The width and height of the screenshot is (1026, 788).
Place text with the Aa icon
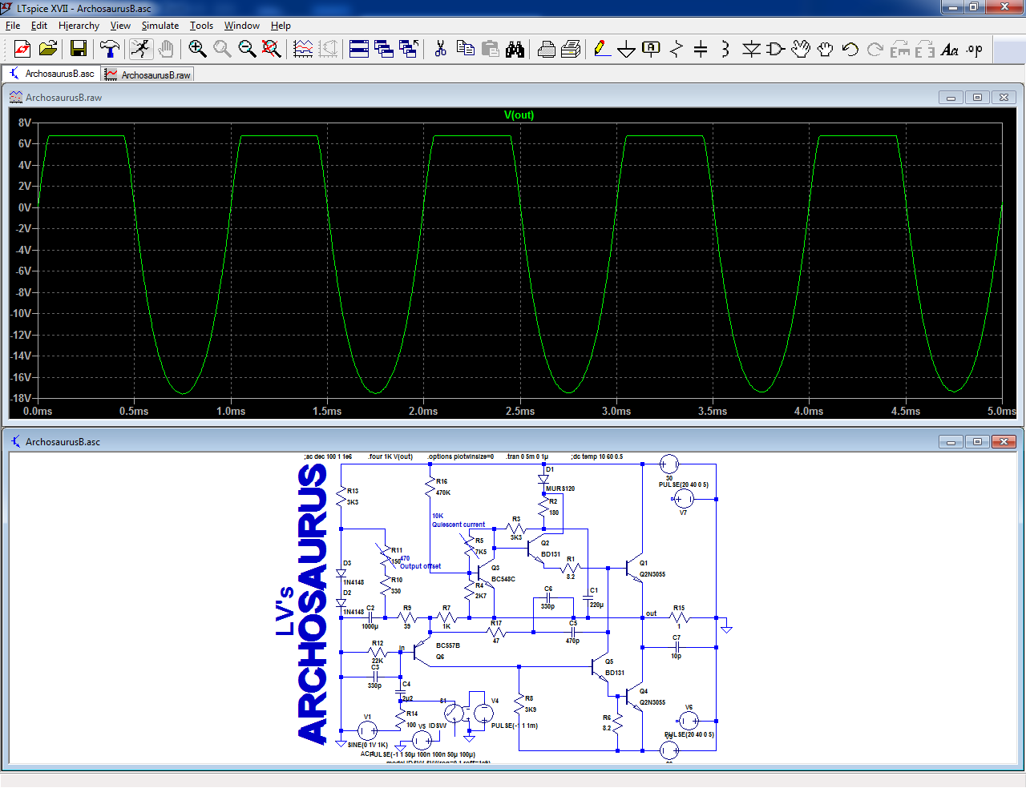coord(950,49)
